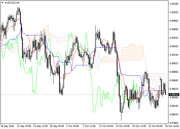Select the 22 Sep 20:00 time label

tap(24, 126)
